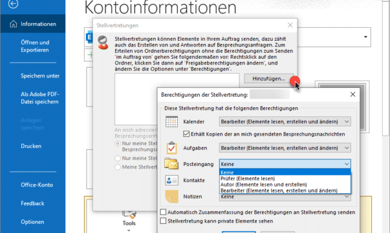Image resolution: width=390 pixels, height=233 pixels.
Task: Choose Keine in Posteingang list
Action: click(x=285, y=172)
